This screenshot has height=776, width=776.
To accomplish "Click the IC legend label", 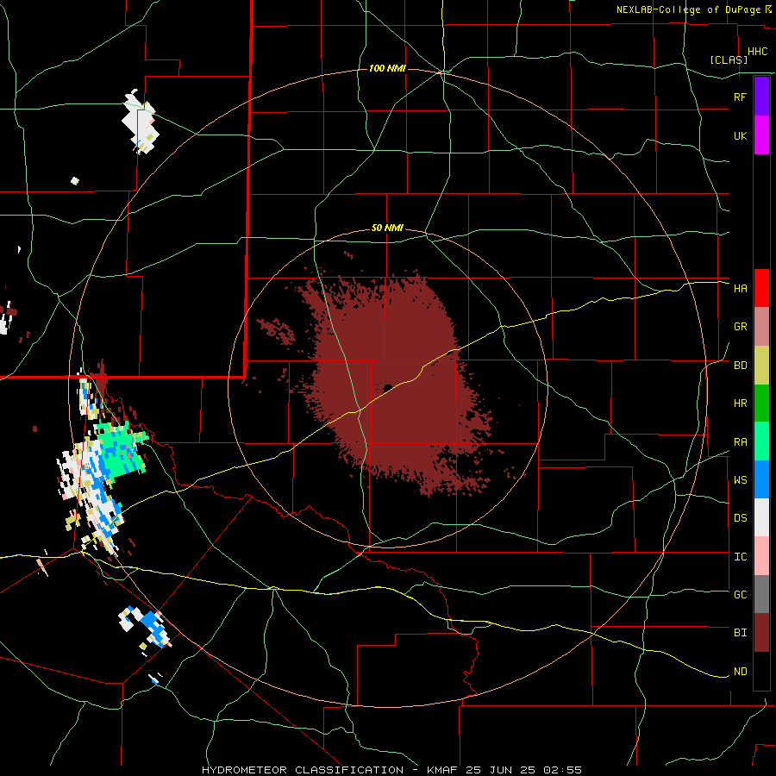I will click(x=741, y=557).
